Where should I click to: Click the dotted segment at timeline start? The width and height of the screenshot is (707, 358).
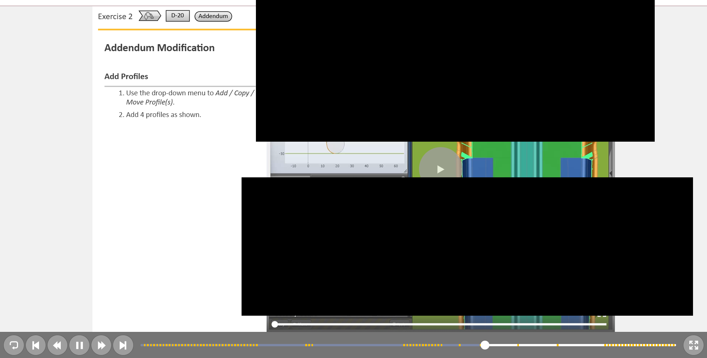pos(199,345)
